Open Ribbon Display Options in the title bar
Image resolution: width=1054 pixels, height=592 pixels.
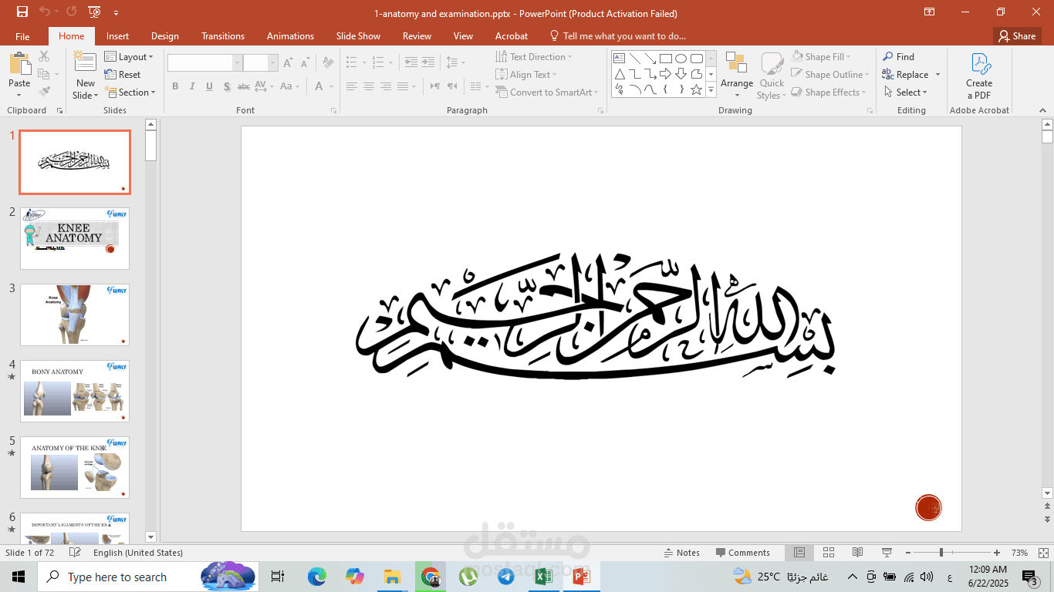coord(930,12)
